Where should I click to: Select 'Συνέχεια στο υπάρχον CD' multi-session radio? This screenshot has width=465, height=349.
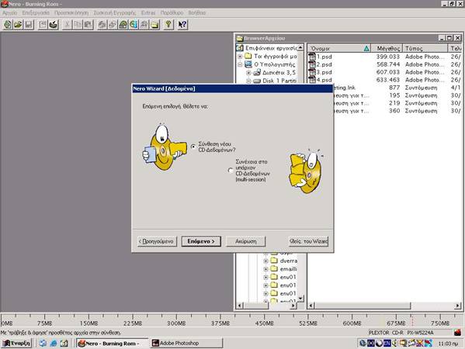(x=231, y=171)
